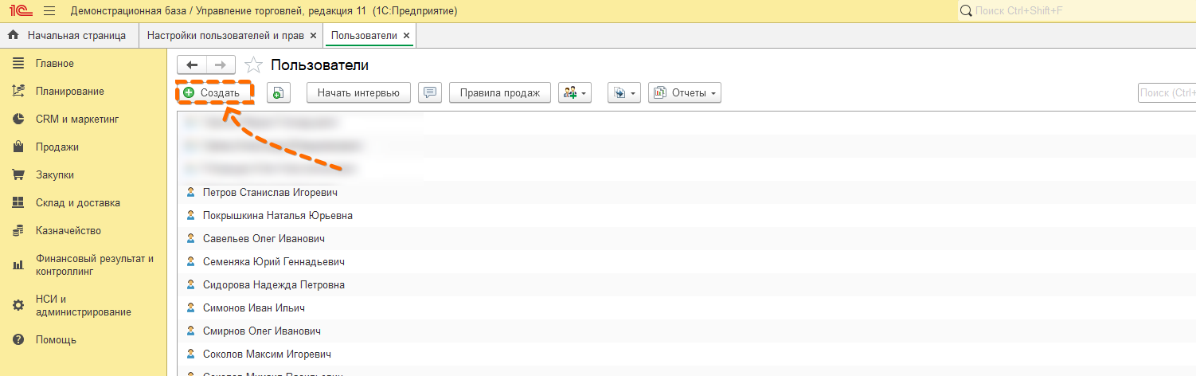Viewport: 1196px width, 376px height.
Task: Click the back navigation arrow
Action: [x=191, y=65]
